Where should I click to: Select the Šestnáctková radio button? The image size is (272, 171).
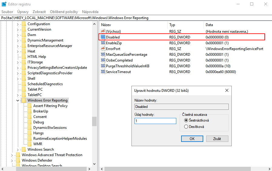[x=186, y=120]
